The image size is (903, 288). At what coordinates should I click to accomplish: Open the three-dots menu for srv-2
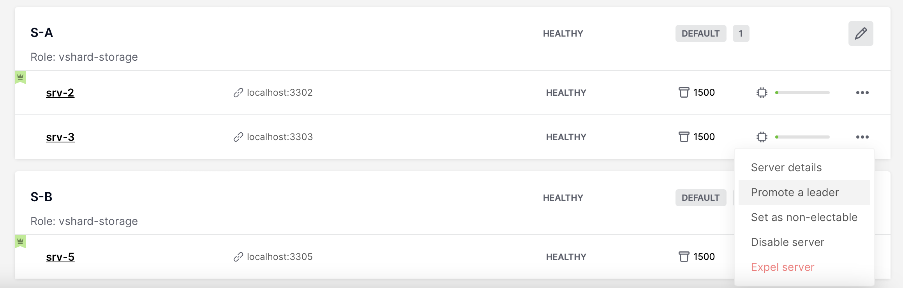(x=862, y=93)
